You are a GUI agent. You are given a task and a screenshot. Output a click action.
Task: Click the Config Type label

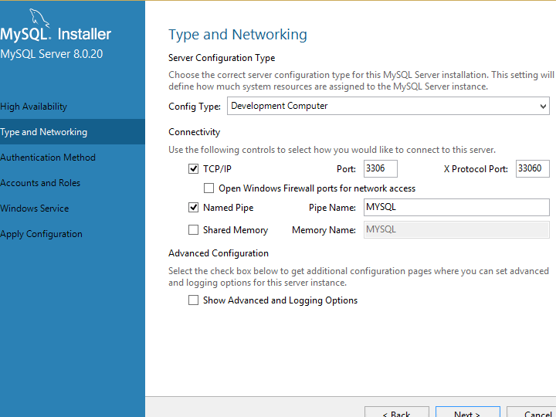pos(195,107)
